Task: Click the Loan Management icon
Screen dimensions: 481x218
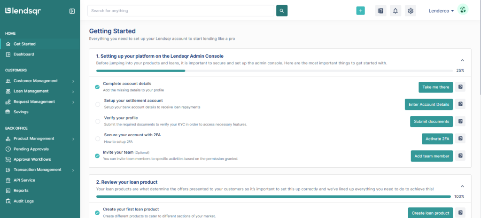Action: 8,91
